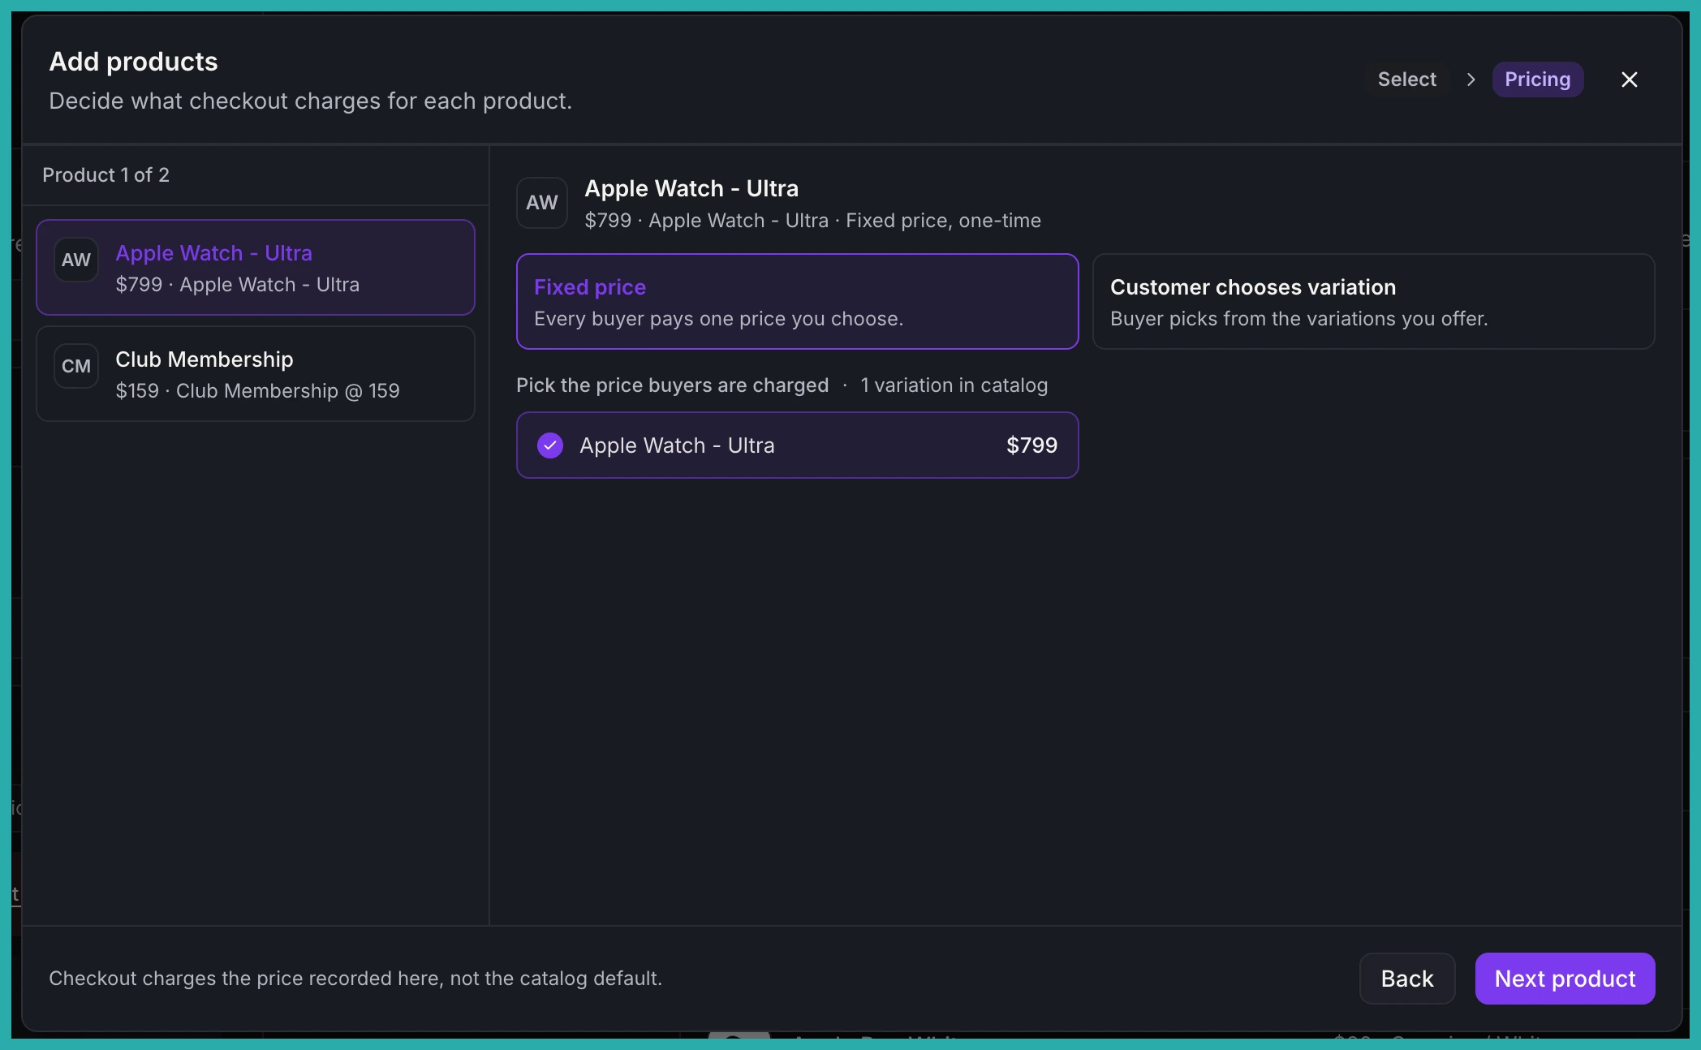Go to the Select step
The width and height of the screenshot is (1701, 1050).
1407,80
